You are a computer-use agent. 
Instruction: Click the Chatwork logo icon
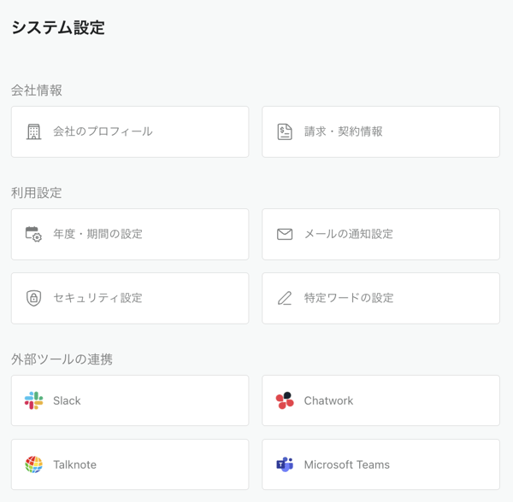click(285, 400)
